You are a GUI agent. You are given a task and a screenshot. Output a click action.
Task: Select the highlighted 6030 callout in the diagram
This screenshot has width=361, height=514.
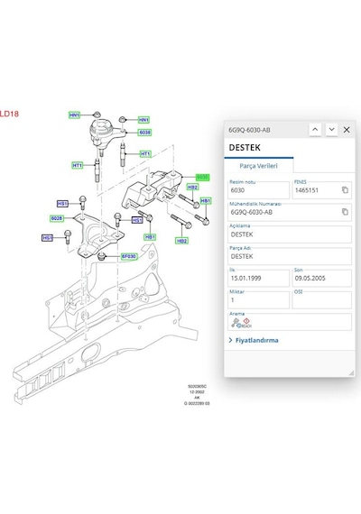[202, 177]
